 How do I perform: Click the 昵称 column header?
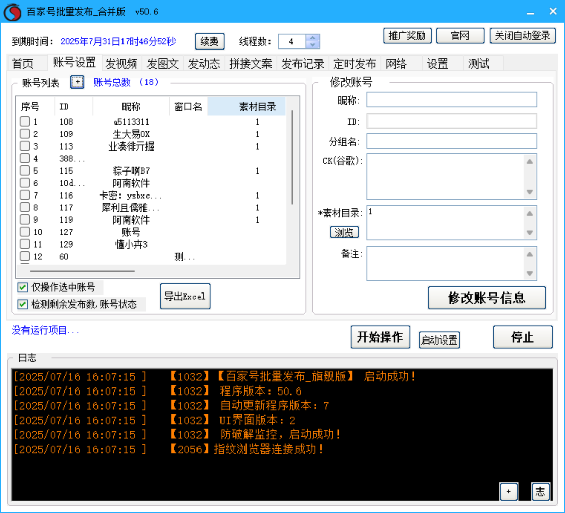pyautogui.click(x=131, y=106)
